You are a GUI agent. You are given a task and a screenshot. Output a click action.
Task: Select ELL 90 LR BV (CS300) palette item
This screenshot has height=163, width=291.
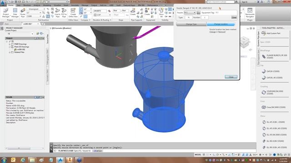click(x=273, y=141)
